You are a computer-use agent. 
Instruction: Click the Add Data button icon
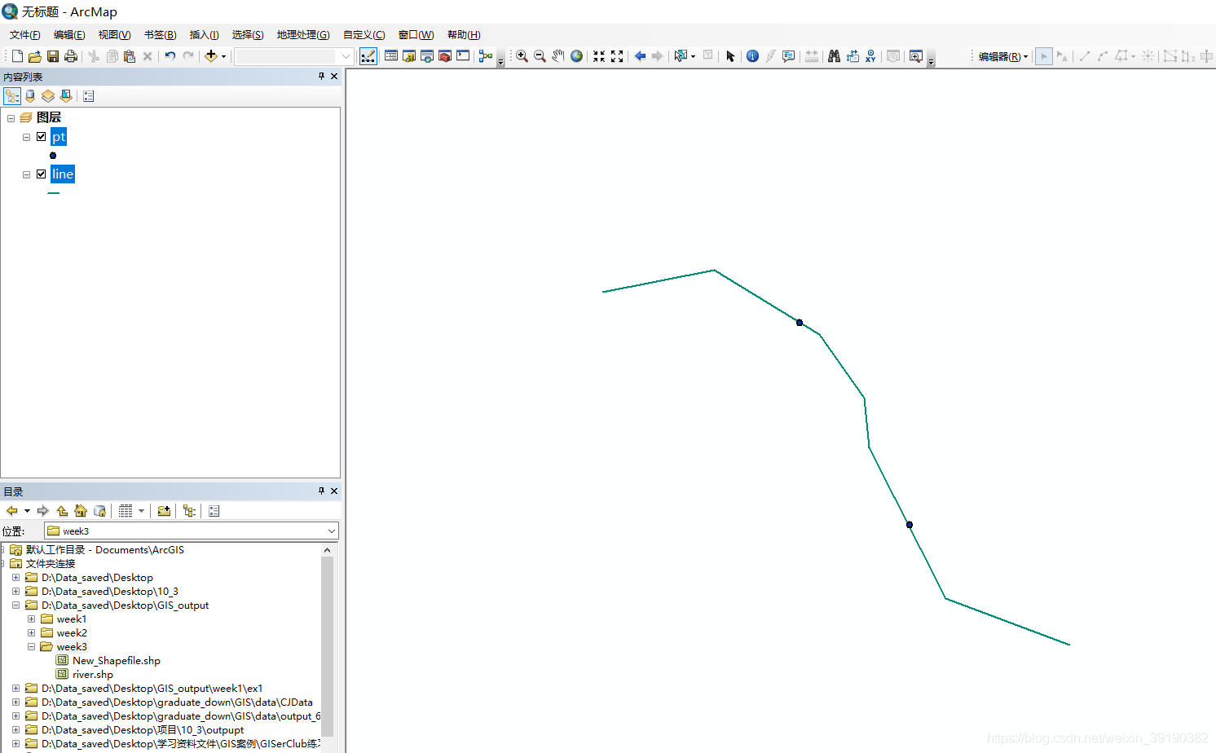tap(211, 56)
